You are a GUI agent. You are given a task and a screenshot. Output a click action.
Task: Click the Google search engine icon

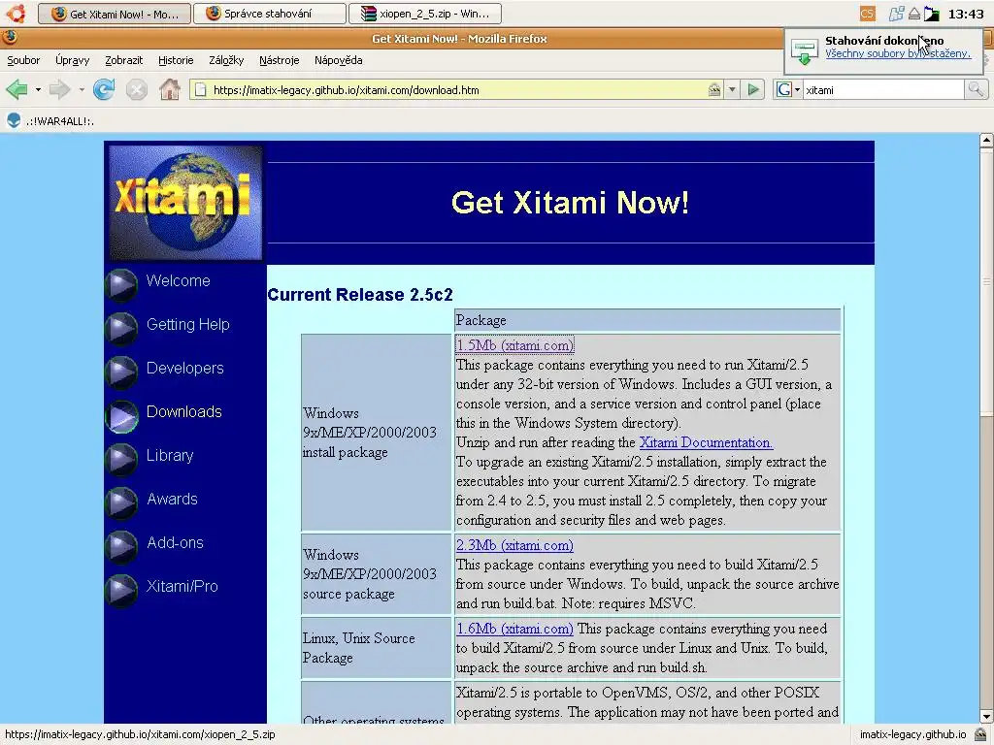coord(784,89)
